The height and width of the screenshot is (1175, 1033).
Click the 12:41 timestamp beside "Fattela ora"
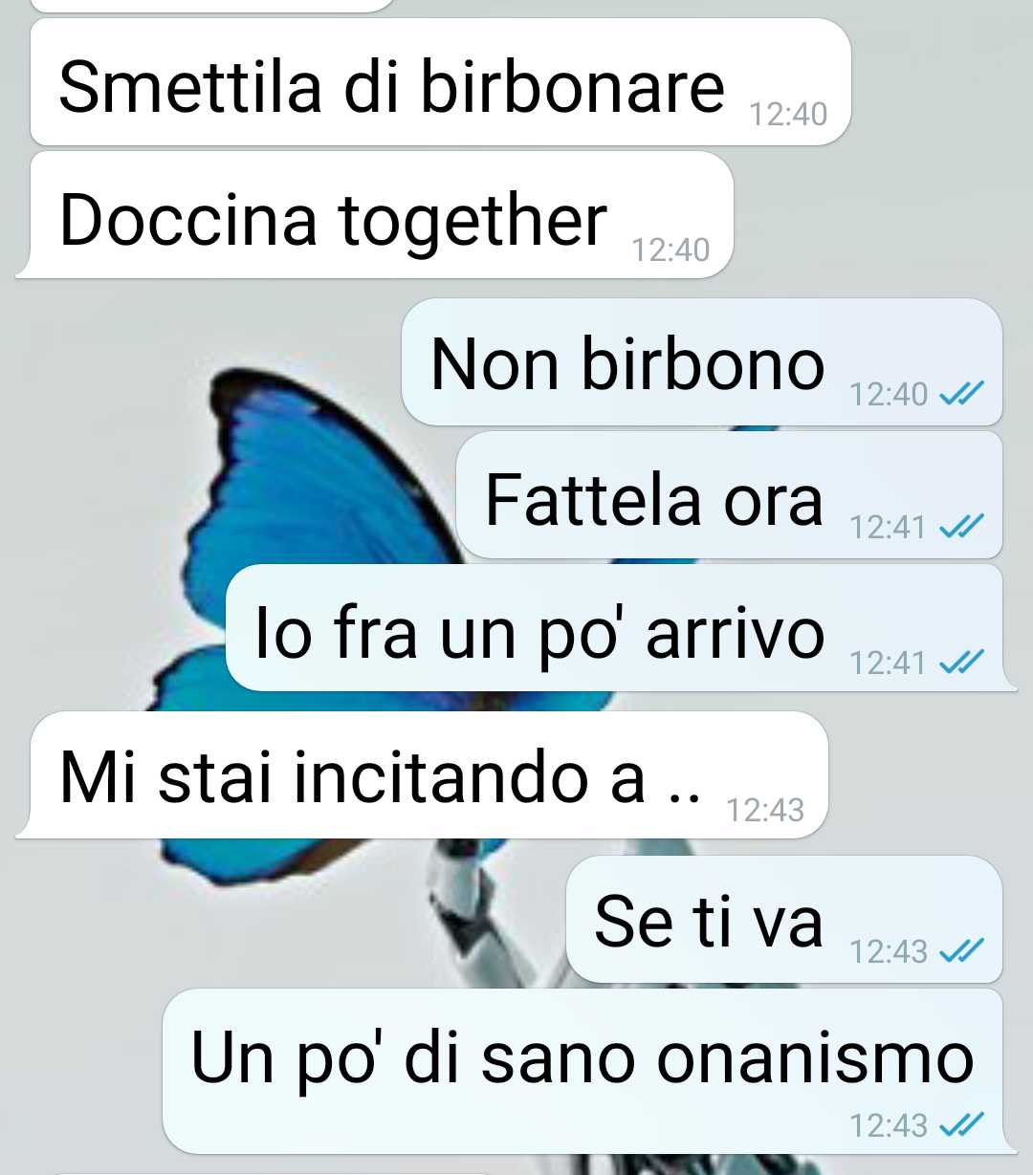click(888, 527)
